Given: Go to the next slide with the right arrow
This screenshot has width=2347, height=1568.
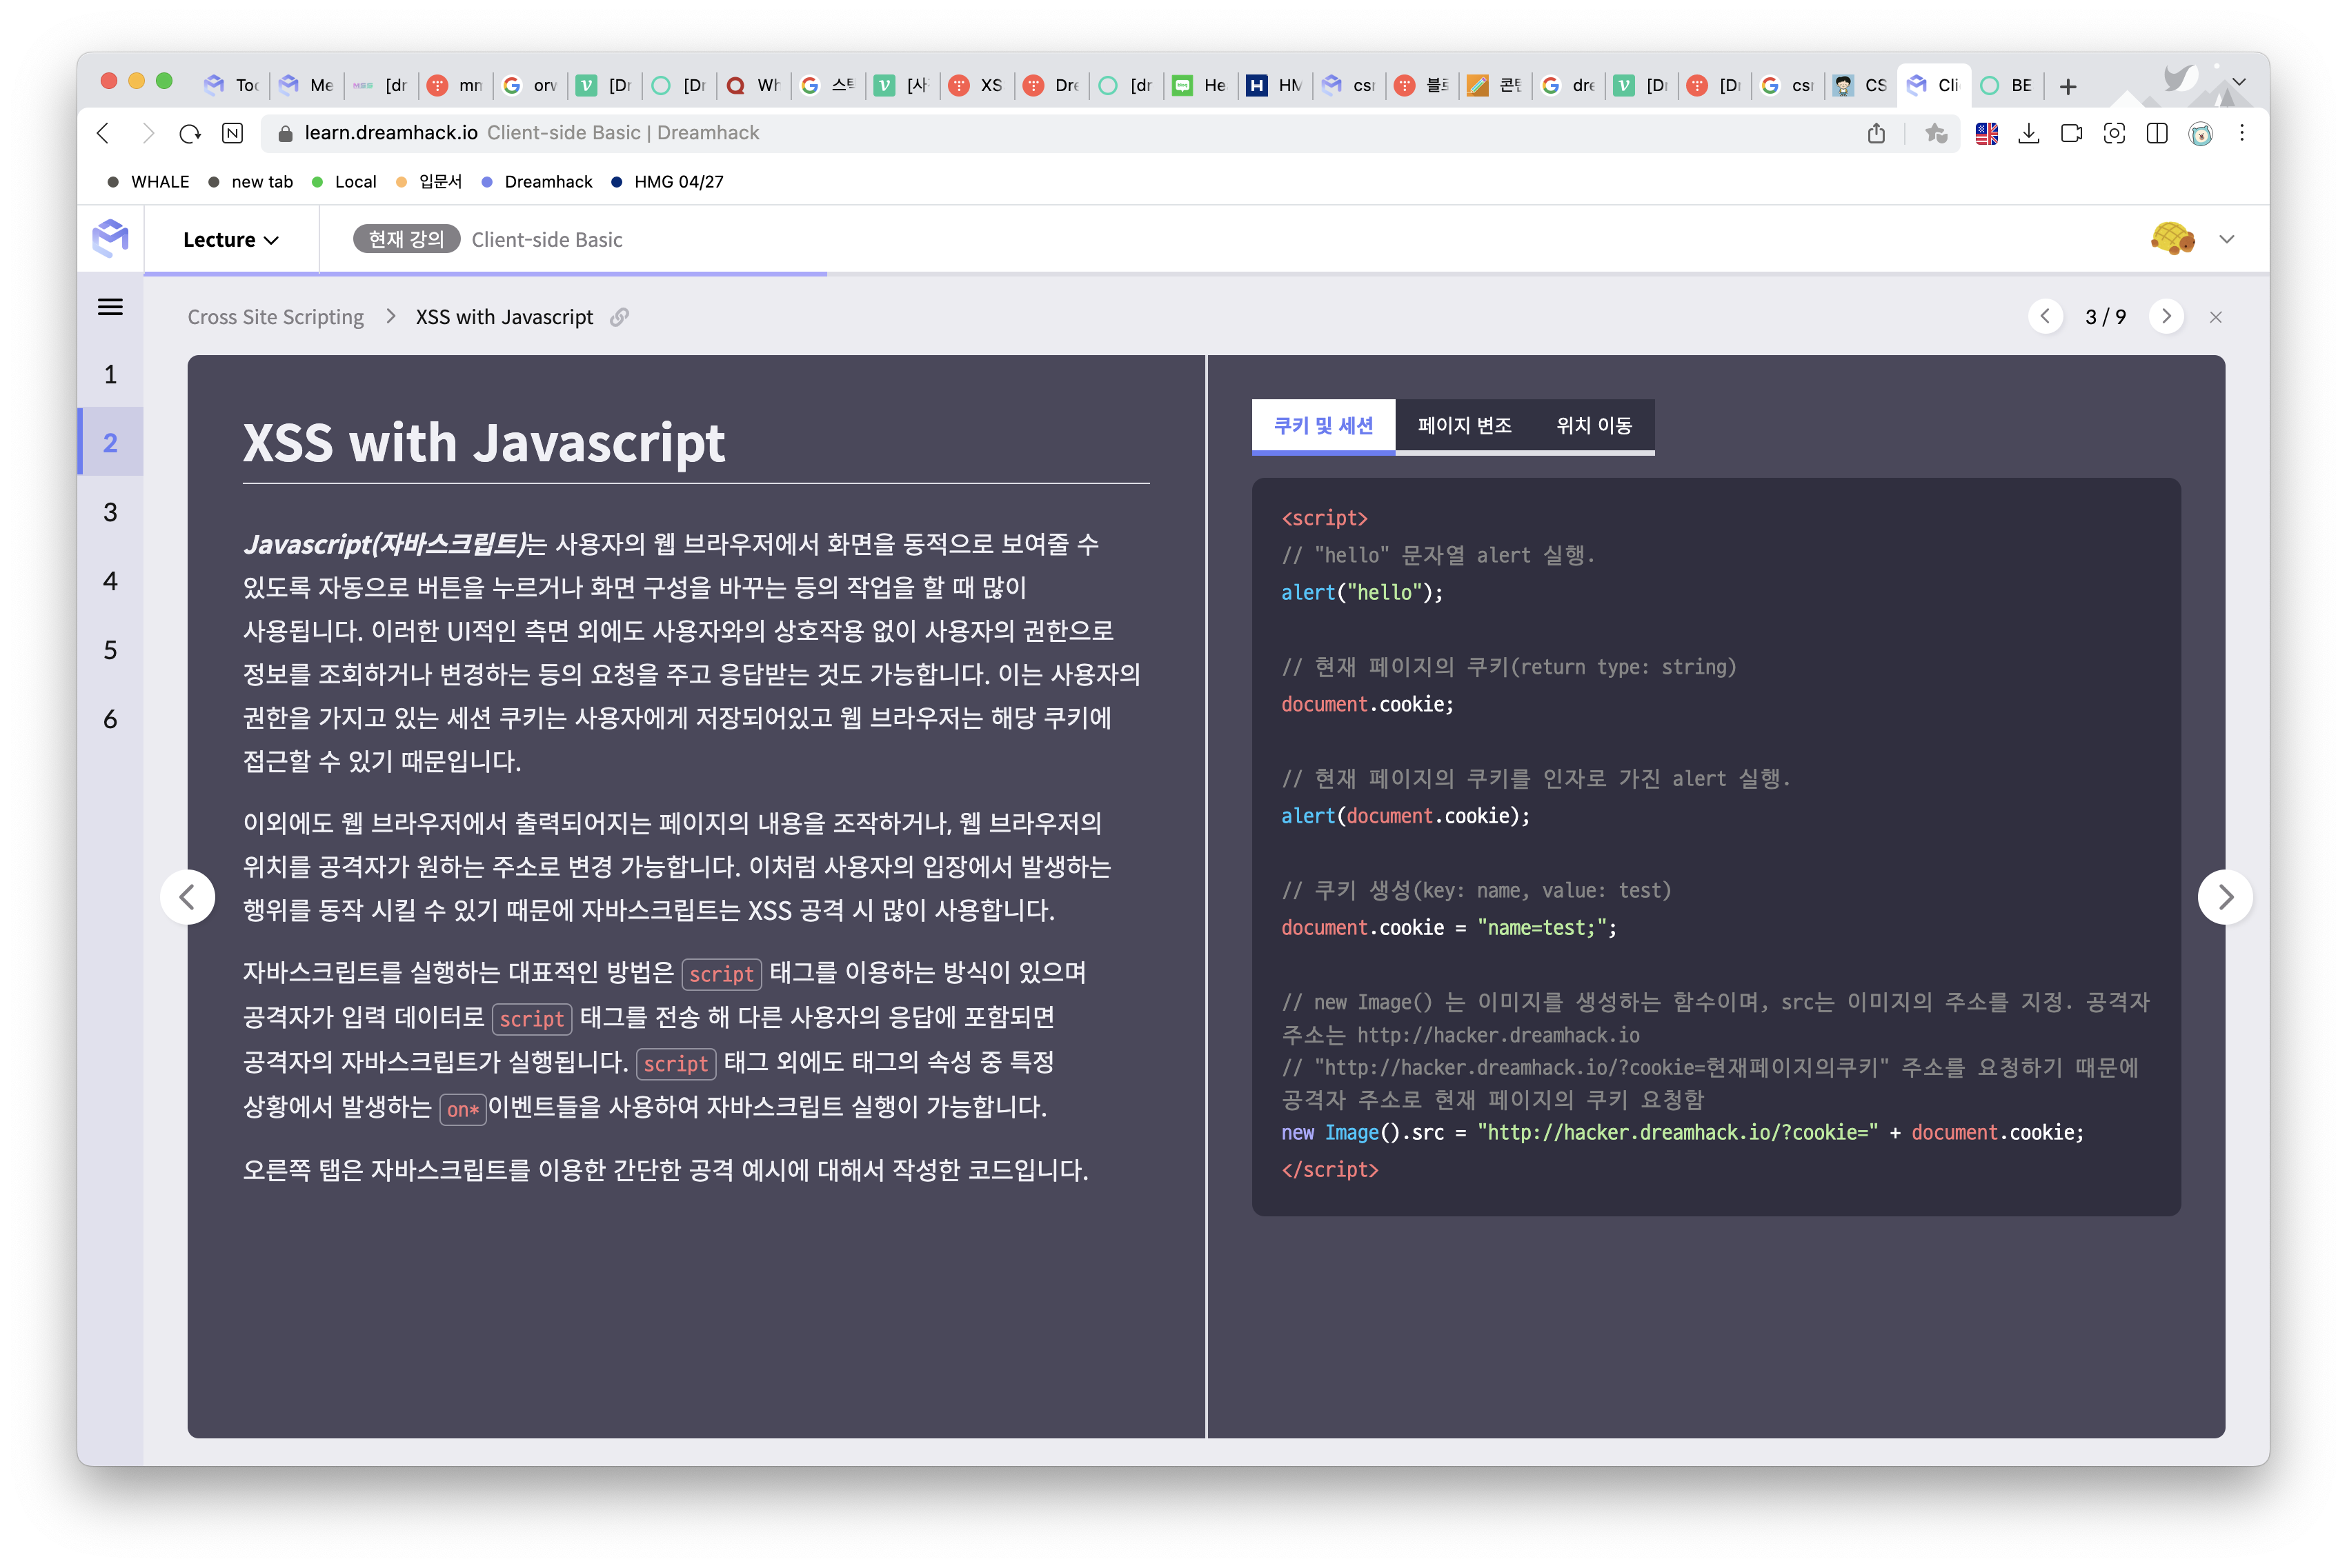Looking at the screenshot, I should 2225,897.
